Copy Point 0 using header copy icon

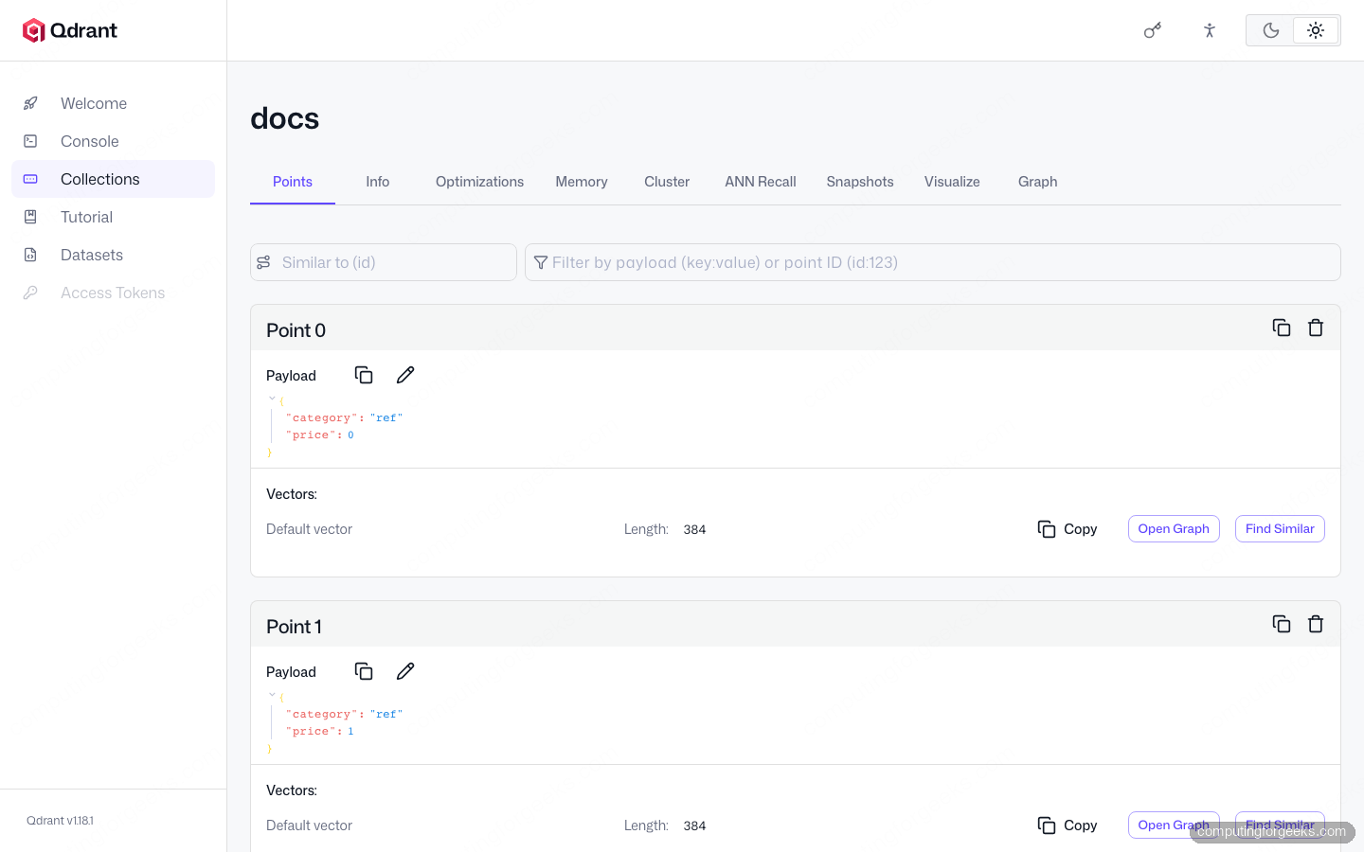pyautogui.click(x=1282, y=328)
